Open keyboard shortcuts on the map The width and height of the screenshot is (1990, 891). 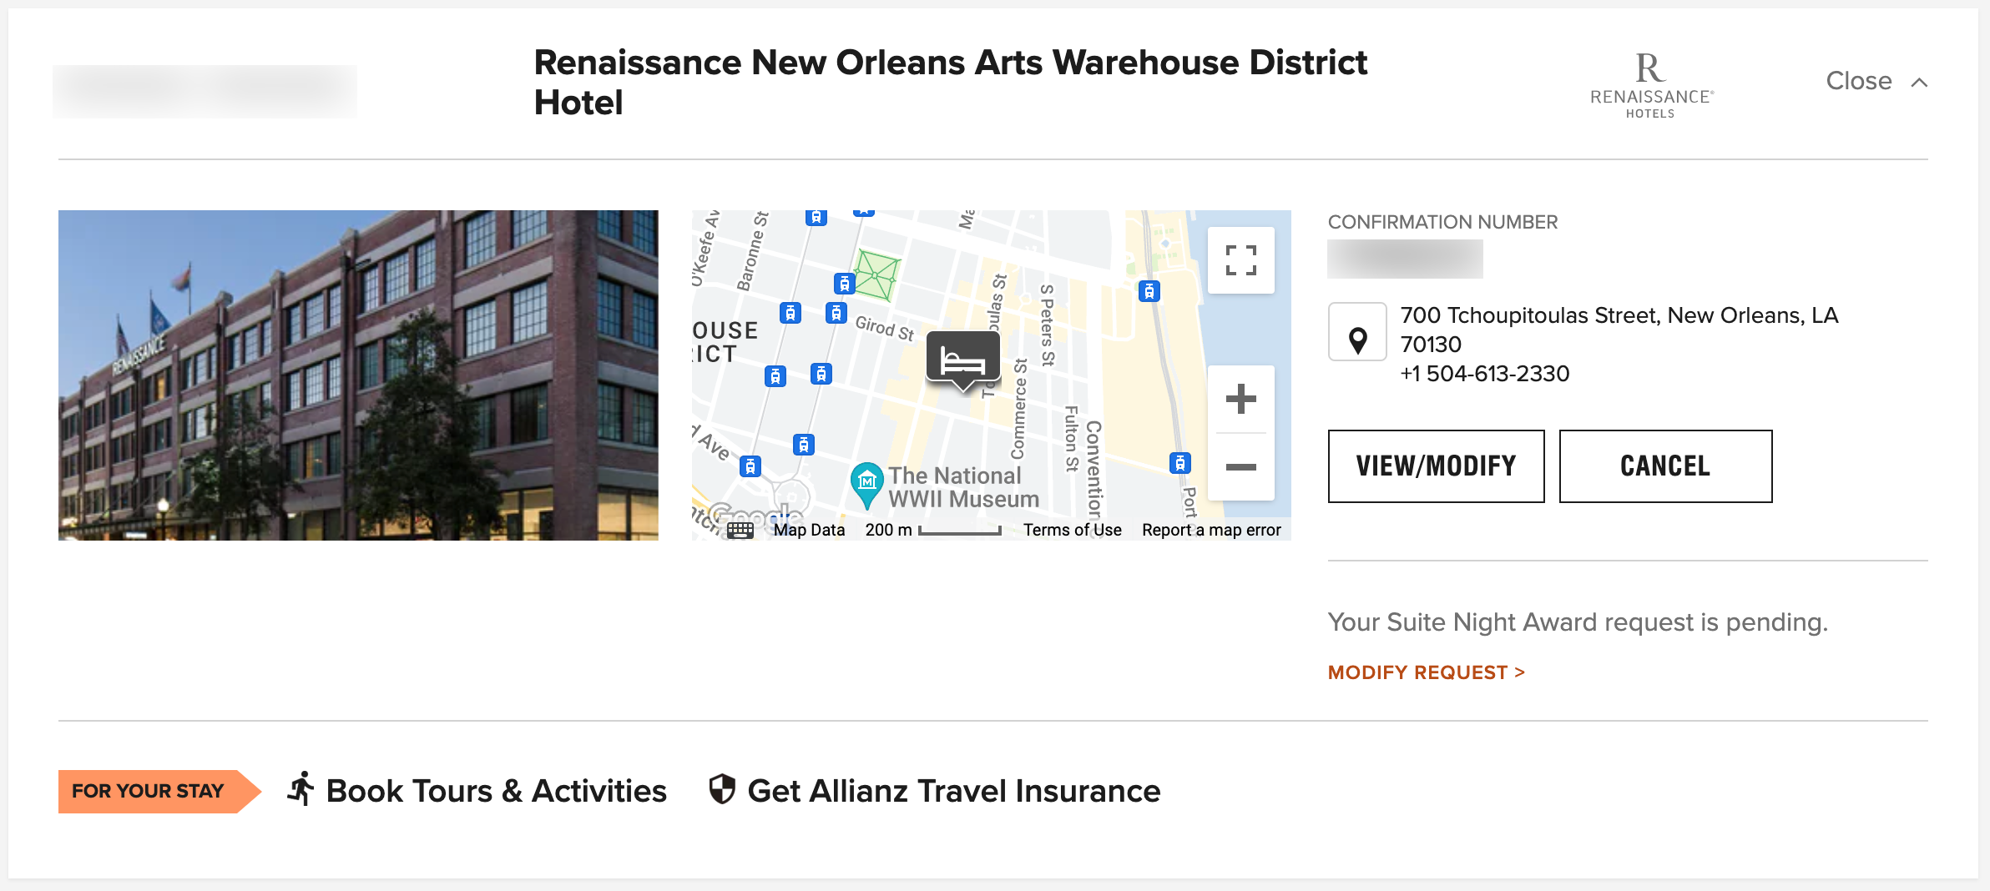pyautogui.click(x=740, y=529)
